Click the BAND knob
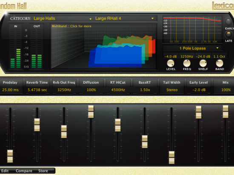 [x=220, y=63]
